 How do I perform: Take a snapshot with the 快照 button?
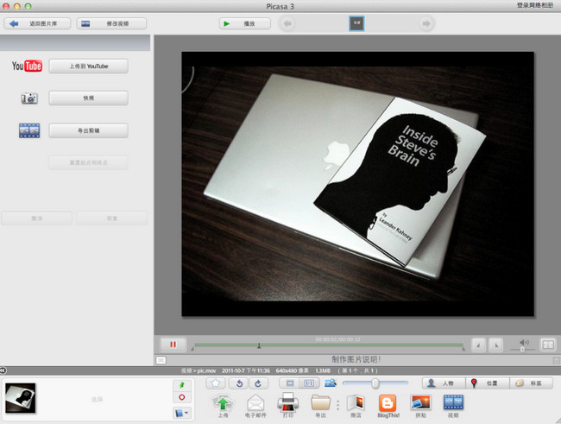click(x=88, y=98)
